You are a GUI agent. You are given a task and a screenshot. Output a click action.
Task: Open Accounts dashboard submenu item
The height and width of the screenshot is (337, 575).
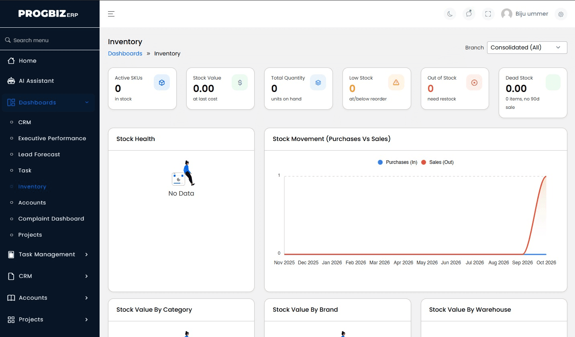tap(32, 202)
